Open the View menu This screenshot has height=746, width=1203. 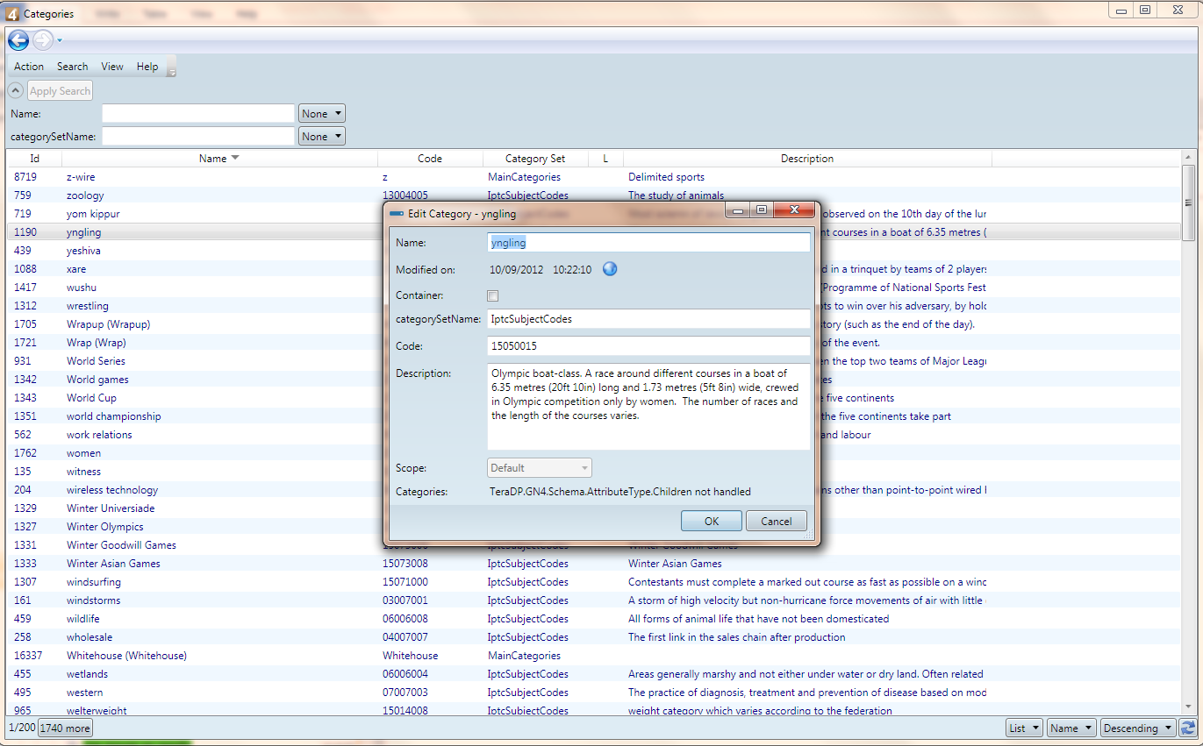(112, 67)
